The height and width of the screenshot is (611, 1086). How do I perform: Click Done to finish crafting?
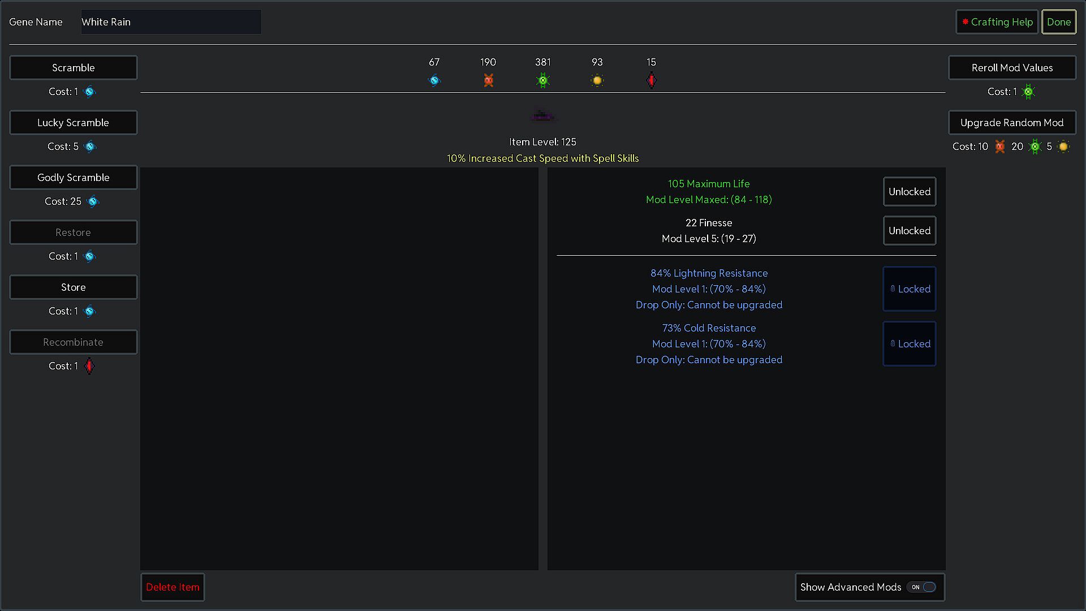point(1058,22)
